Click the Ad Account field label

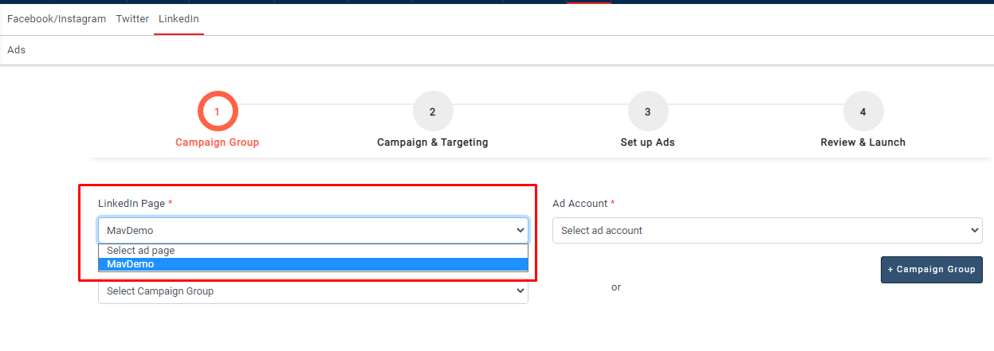pyautogui.click(x=580, y=204)
